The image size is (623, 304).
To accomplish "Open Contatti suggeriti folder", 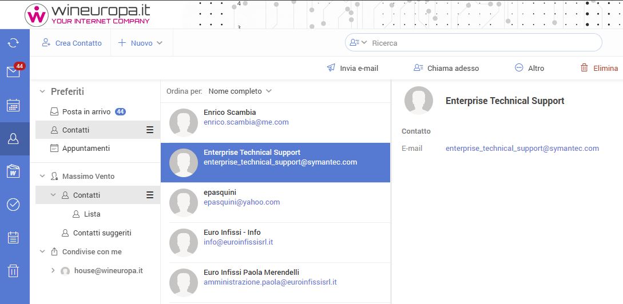I will [x=102, y=233].
